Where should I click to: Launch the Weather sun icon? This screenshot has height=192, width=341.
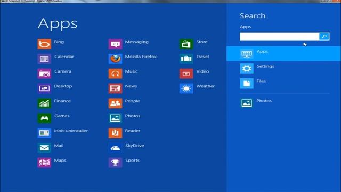pos(186,89)
